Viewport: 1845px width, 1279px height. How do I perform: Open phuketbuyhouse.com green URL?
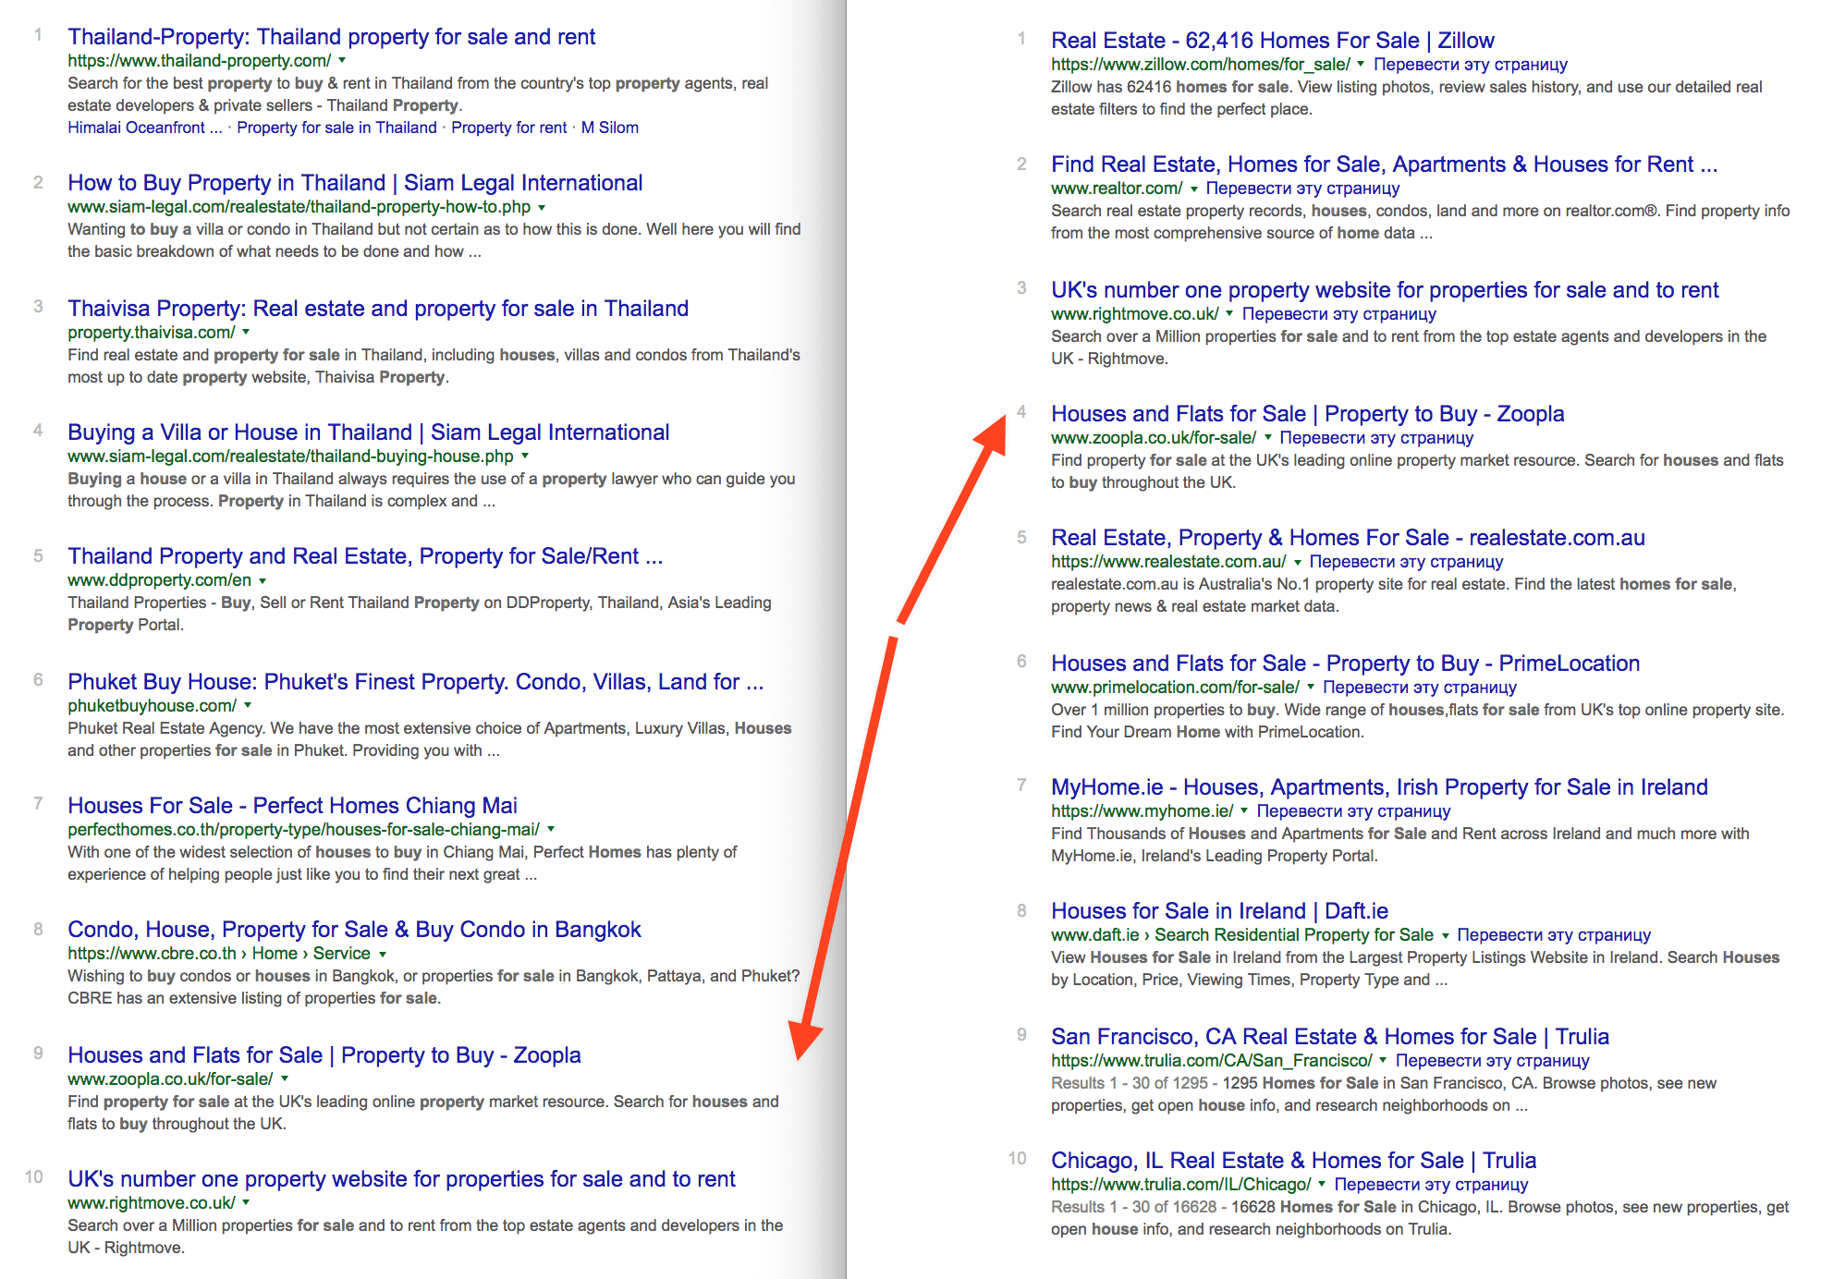click(152, 706)
